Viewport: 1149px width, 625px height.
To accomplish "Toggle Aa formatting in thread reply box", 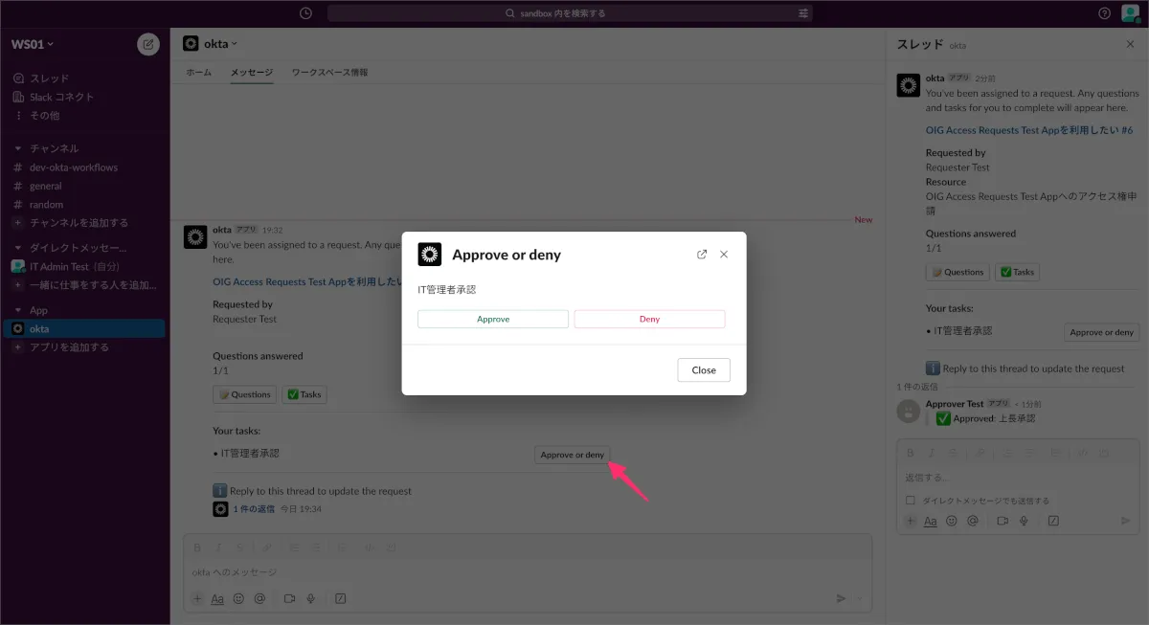I will point(930,521).
